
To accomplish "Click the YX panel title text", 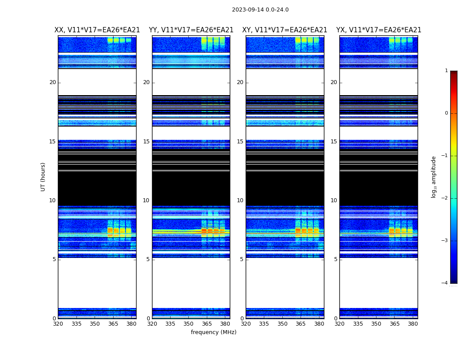I will pyautogui.click(x=379, y=30).
